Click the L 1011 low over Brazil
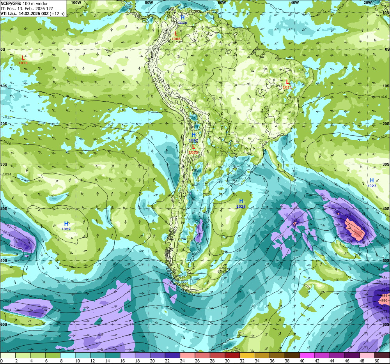The height and width of the screenshot is (364, 390). 287,84
